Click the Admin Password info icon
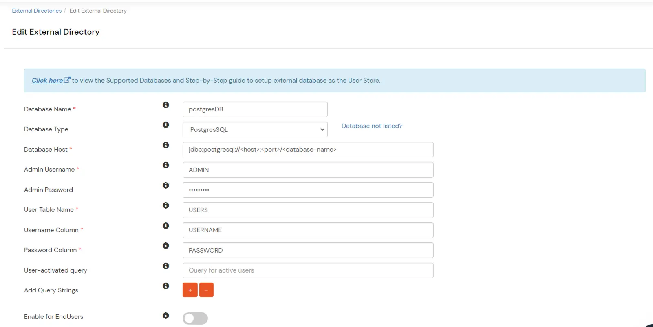653x327 pixels. [x=166, y=185]
